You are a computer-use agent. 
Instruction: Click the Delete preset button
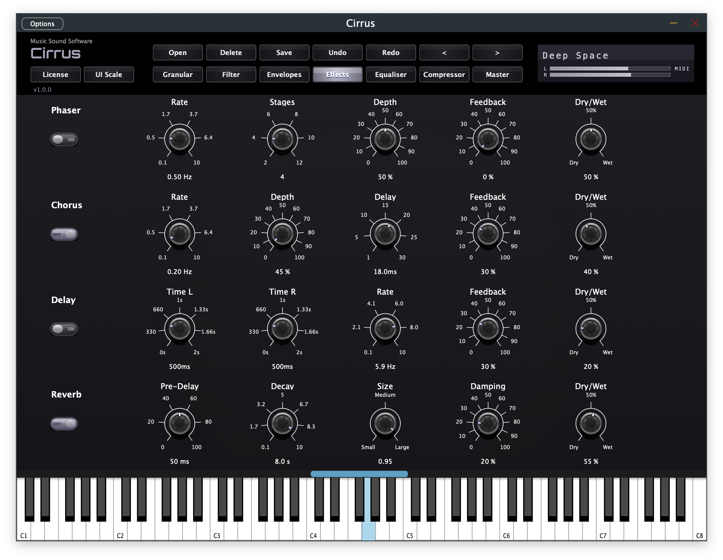231,53
